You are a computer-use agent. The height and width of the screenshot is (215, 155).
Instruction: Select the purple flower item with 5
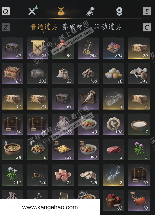coord(139,150)
